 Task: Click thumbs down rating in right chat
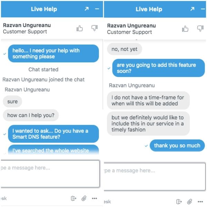point(200,28)
